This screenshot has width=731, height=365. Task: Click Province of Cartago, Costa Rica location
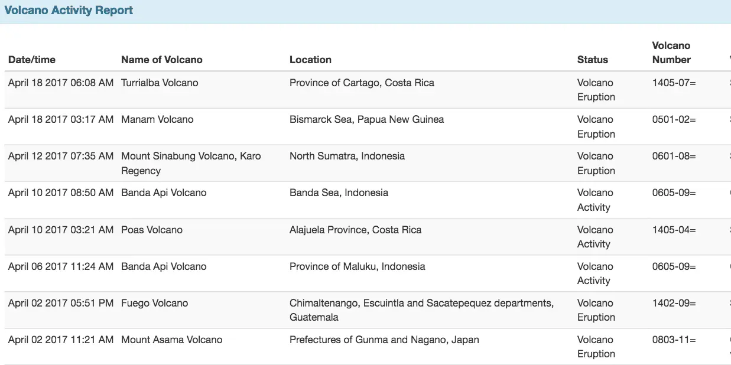tap(362, 83)
